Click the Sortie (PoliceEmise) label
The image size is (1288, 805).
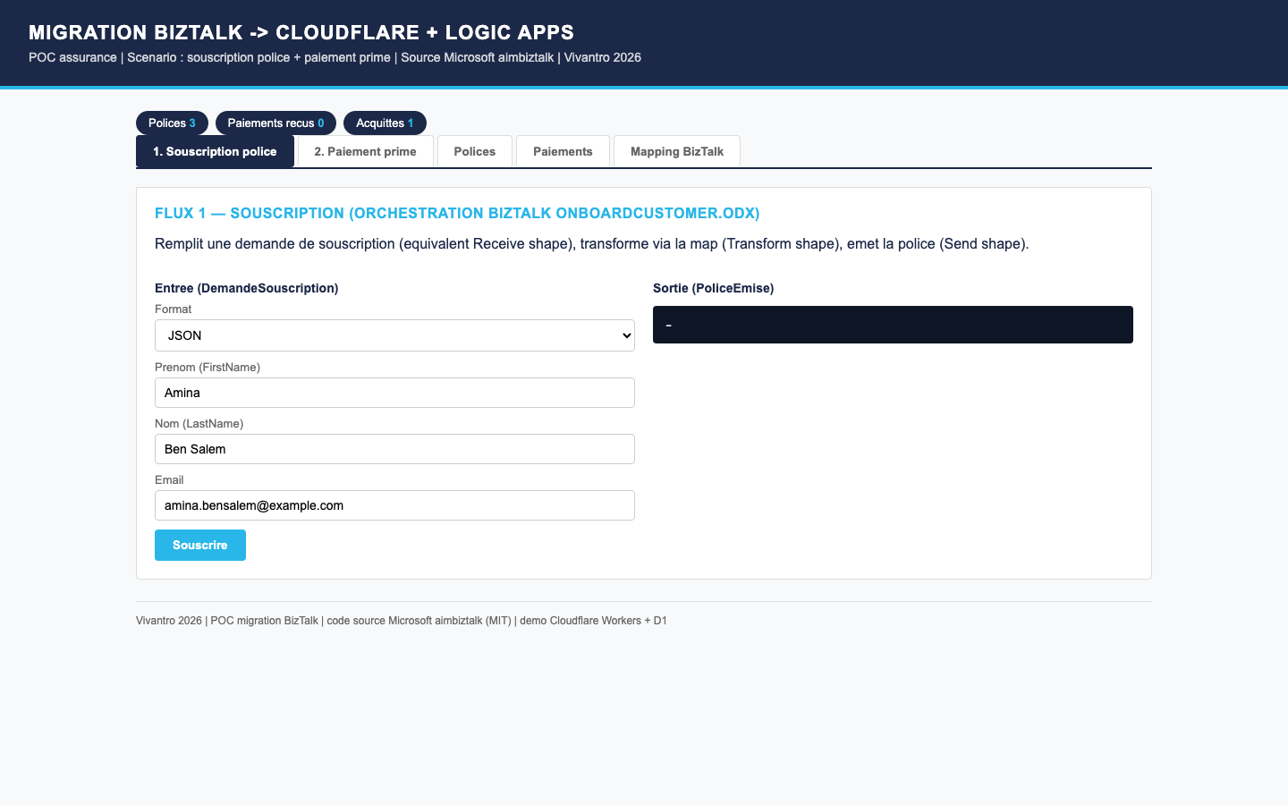coord(713,288)
